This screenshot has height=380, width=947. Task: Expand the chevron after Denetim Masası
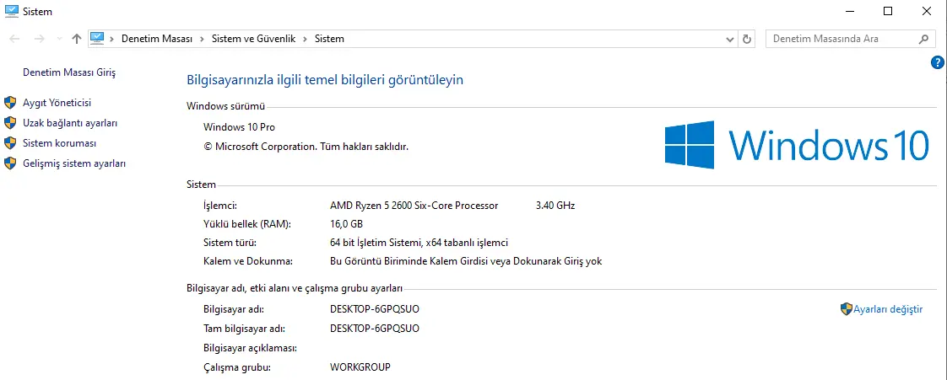coord(202,39)
